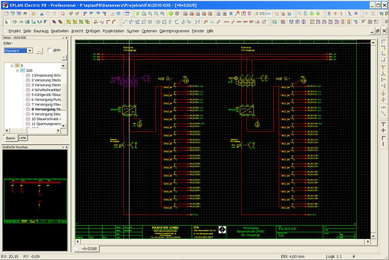The width and height of the screenshot is (389, 260).
Task: Close the Grafische Vorschau panel
Action: tap(67, 147)
